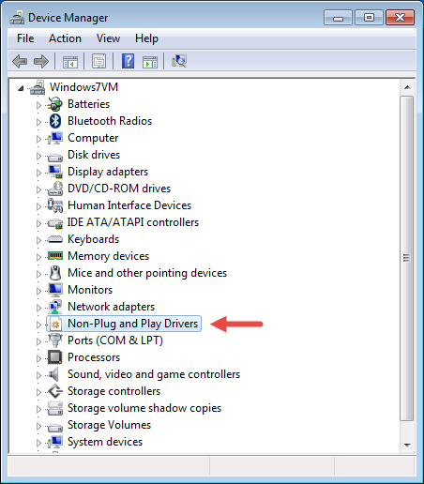Screen dimensions: 424x484
Task: Select the Ports (COM & LPT) label
Action: coord(115,340)
